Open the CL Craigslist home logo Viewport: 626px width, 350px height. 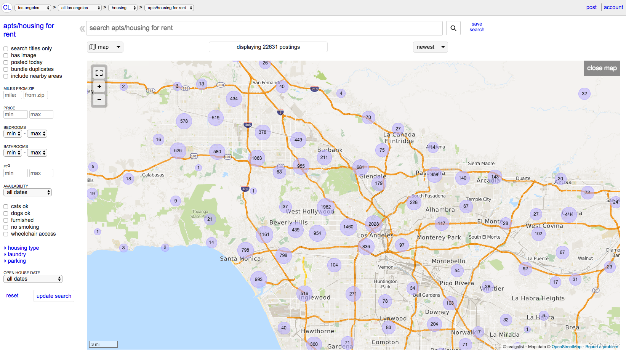7,7
